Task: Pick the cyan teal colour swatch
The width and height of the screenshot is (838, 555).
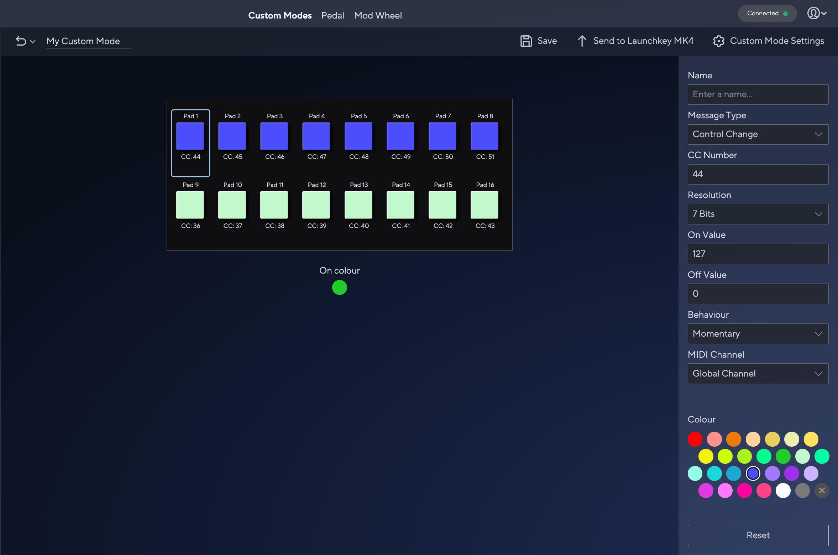Action: (x=714, y=473)
